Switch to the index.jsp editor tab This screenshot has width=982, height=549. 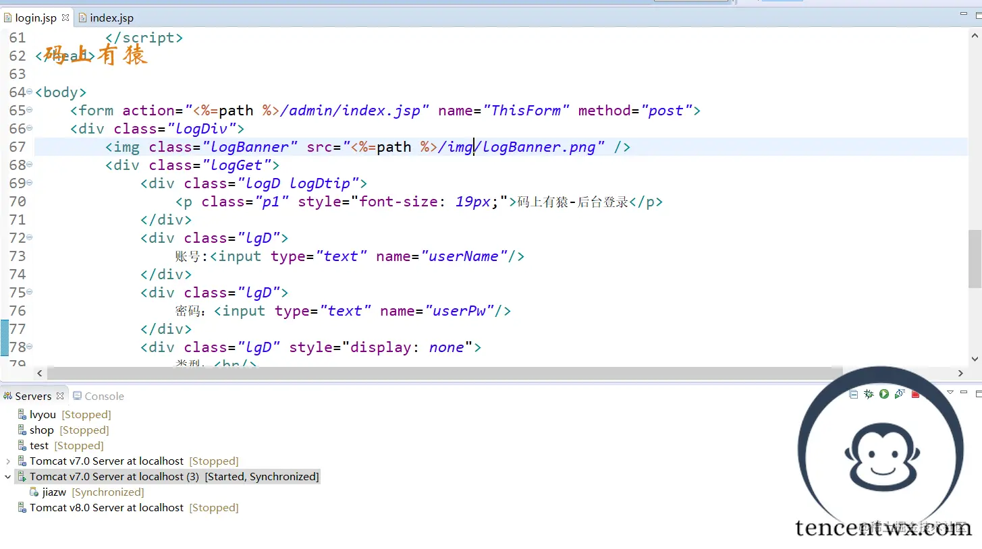[105, 18]
